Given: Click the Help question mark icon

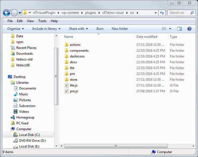Looking at the screenshot, I should [189, 29].
